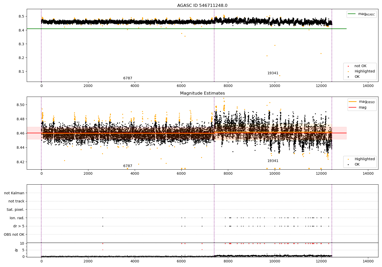Click the '14000' x-axis tick of top plot
The height and width of the screenshot is (267, 382).
point(368,86)
